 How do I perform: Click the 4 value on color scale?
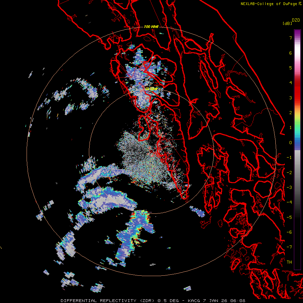point(291,83)
